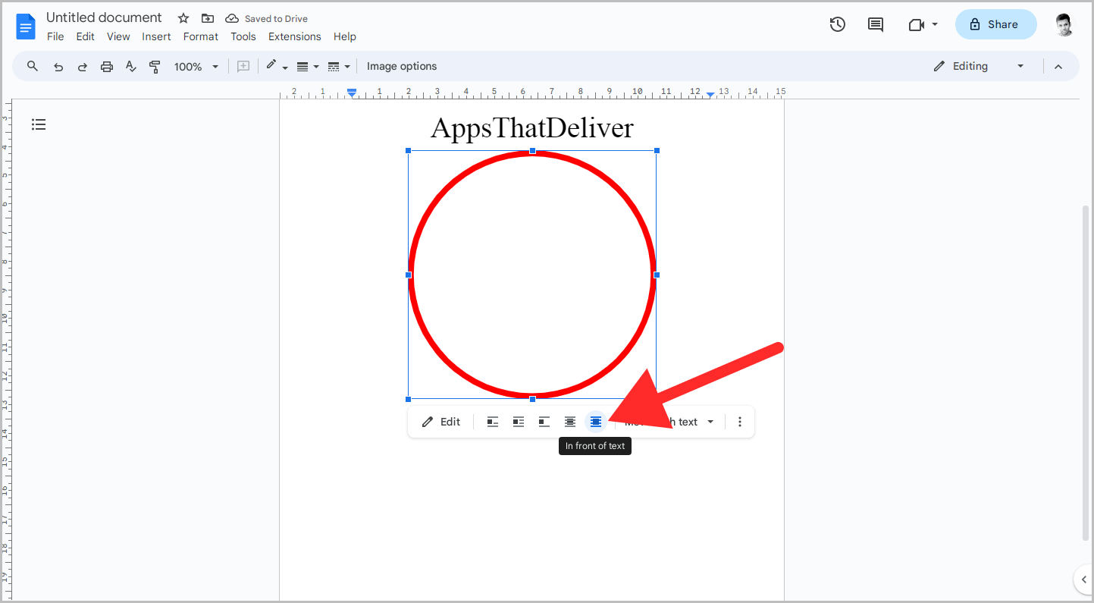This screenshot has height=603, width=1094.
Task: Open the Border dash dropdown
Action: [339, 66]
